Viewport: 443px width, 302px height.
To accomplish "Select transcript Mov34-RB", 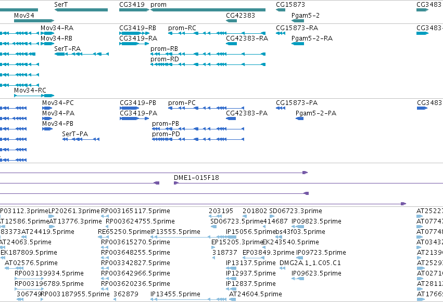I will tap(47, 44).
